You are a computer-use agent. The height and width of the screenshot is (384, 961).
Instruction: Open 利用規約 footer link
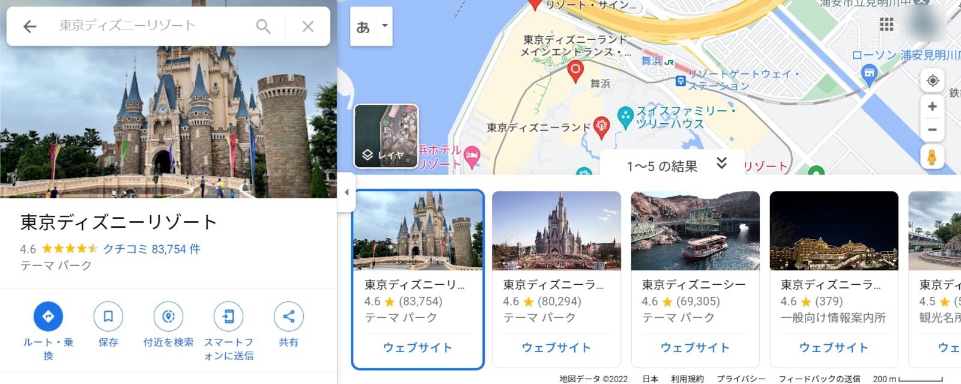point(687,379)
